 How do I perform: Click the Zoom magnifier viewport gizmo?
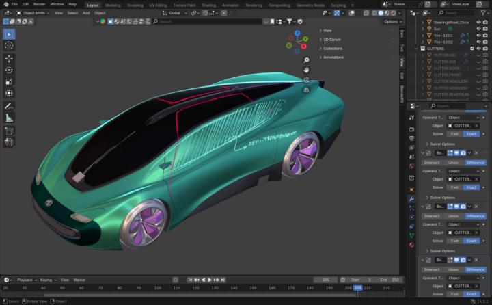(307, 60)
